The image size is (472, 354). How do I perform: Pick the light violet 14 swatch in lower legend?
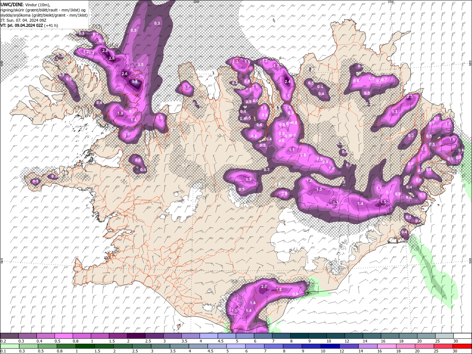coord(368,346)
